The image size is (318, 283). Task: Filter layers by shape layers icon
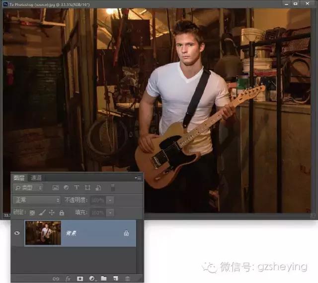[87, 188]
